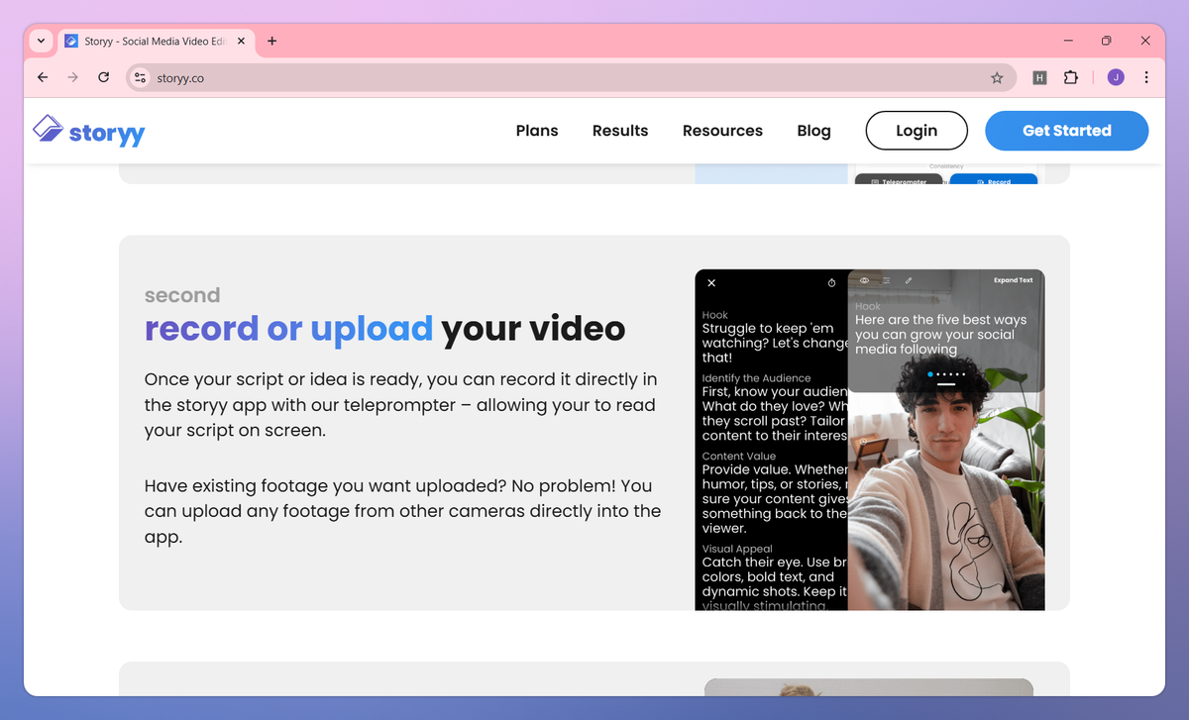Click the 'second' step label

point(182,295)
